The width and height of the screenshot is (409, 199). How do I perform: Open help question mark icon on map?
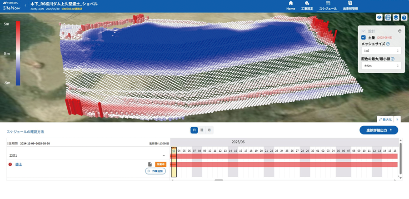tap(404, 18)
